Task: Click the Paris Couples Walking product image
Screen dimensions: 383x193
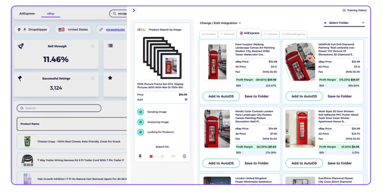Action: [217, 62]
